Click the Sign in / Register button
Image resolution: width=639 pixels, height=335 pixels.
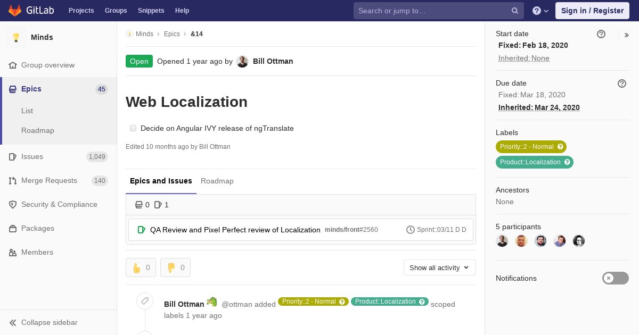592,11
